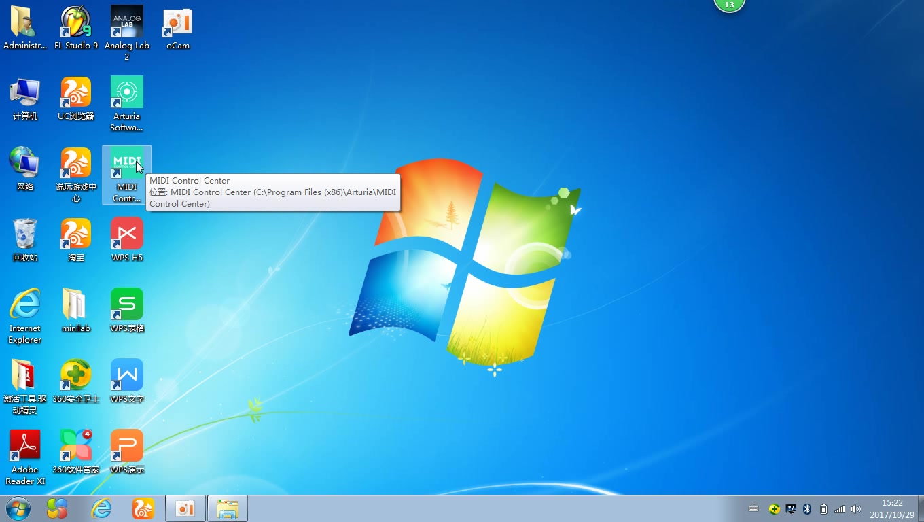
Task: Click the Show Desktop strip beside the clock
Action: [921, 508]
